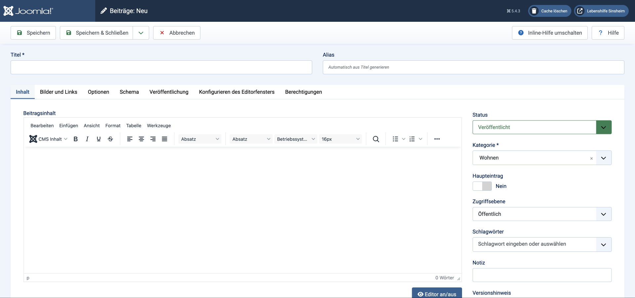Image resolution: width=635 pixels, height=298 pixels.
Task: Focus the Titel input field
Action: (161, 67)
